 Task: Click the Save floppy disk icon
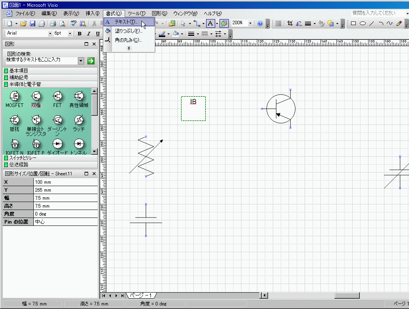[x=33, y=23]
